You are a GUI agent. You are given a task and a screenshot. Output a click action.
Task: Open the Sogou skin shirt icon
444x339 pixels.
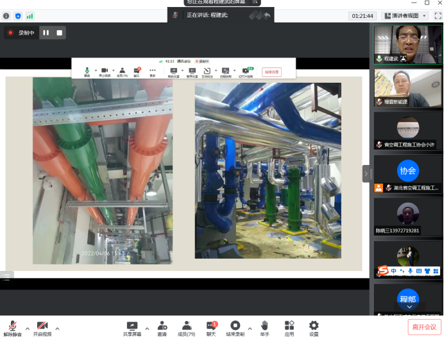427,271
